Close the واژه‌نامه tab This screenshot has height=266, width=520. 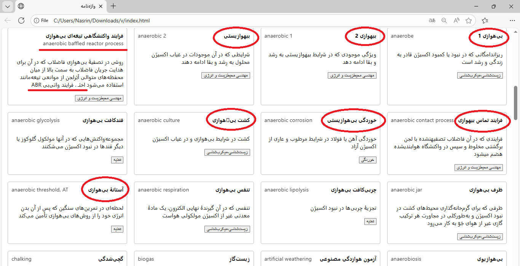(x=100, y=6)
